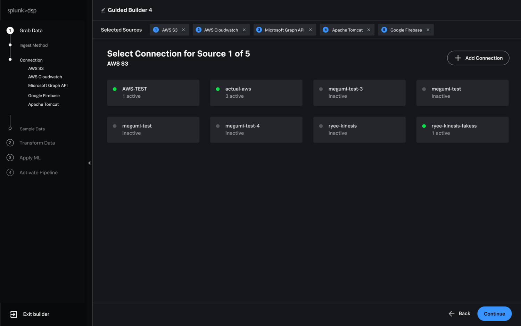Remove the Microsoft Graph API source chip
Screen dimensions: 521x326
pos(311,30)
